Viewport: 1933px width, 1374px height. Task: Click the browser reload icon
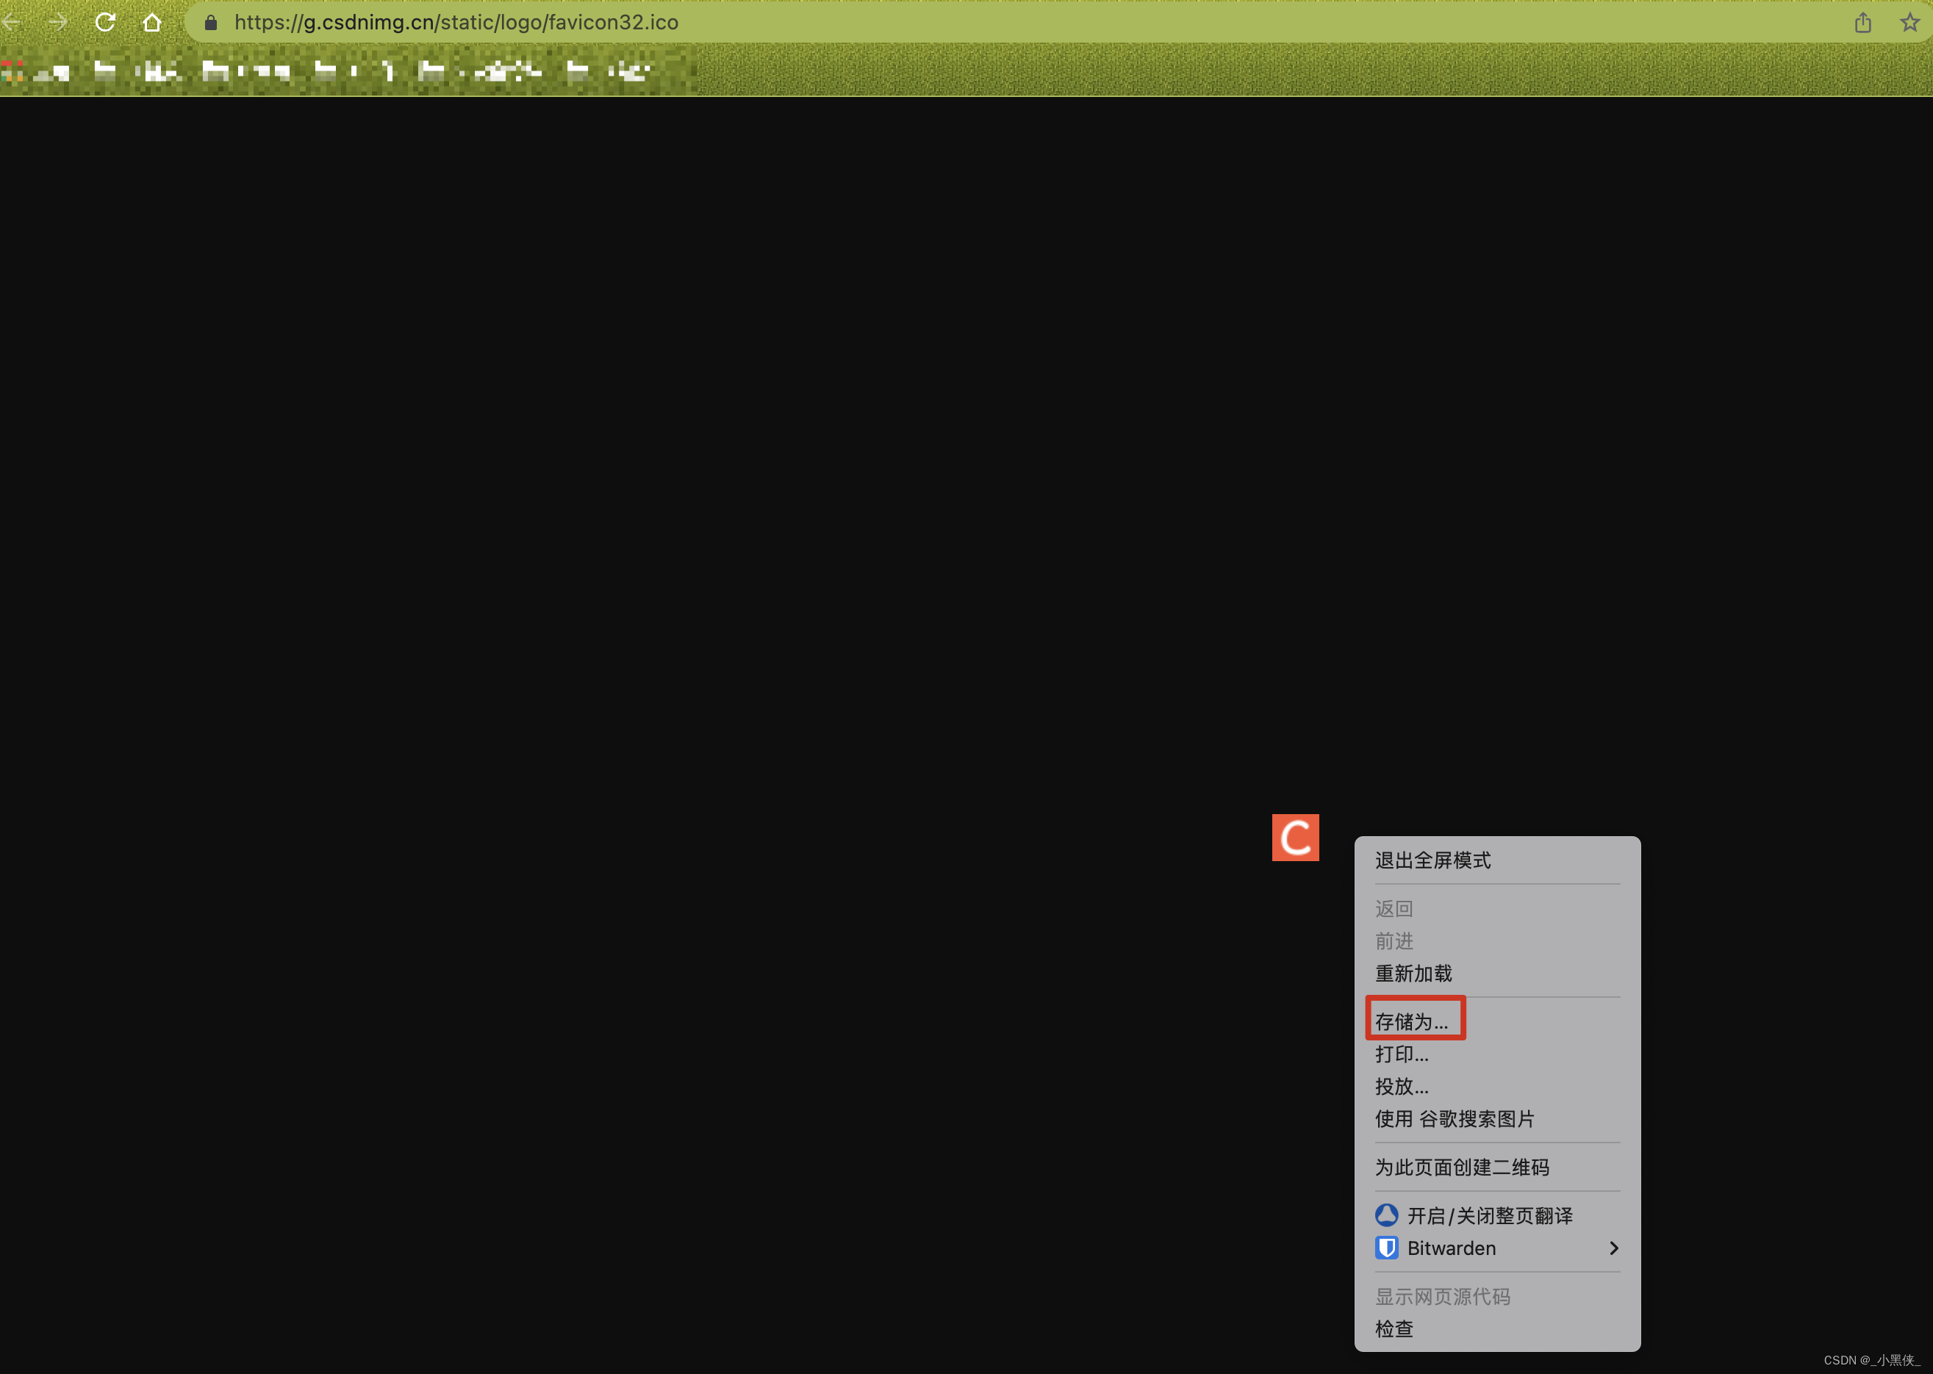pos(105,22)
